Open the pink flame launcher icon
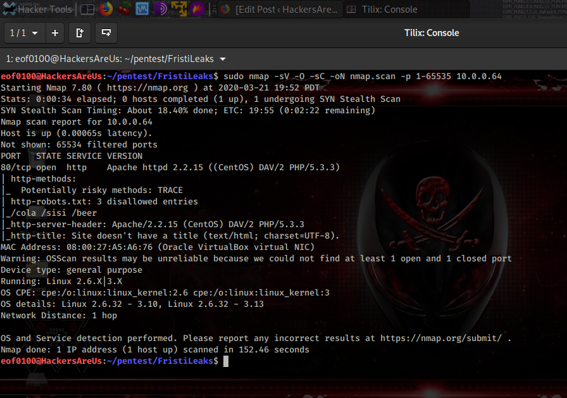567x398 pixels. pyautogui.click(x=197, y=9)
